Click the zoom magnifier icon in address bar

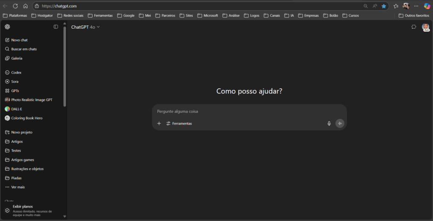[x=366, y=6]
